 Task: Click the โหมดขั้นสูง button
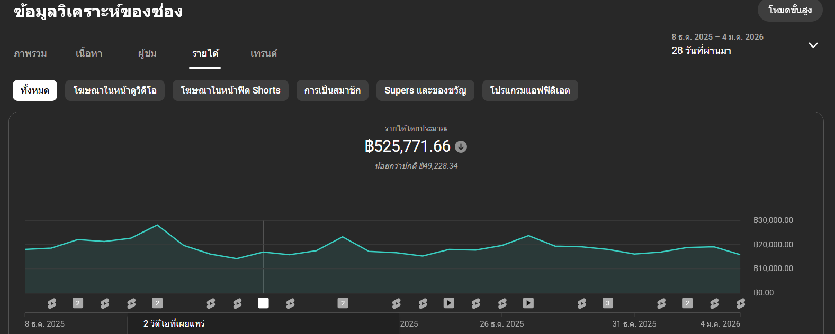pos(789,11)
